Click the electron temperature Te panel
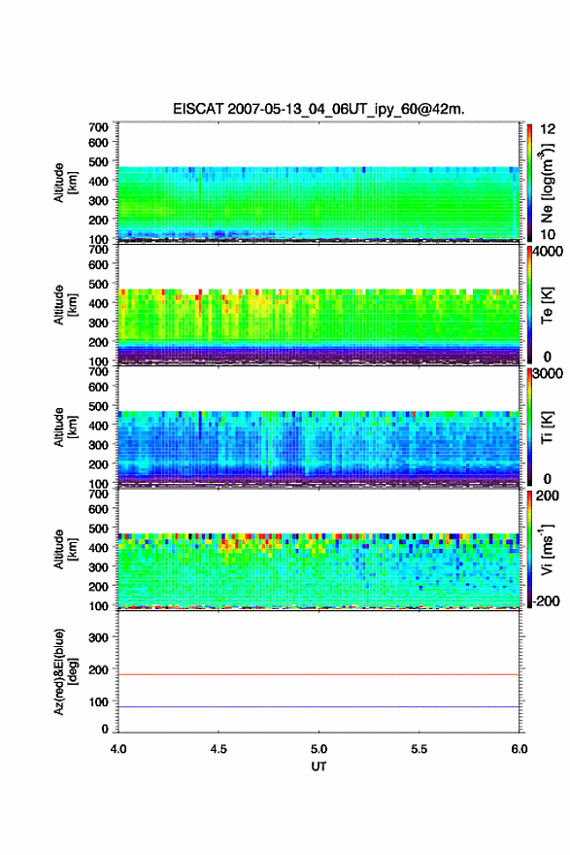The image size is (570, 855). (319, 304)
